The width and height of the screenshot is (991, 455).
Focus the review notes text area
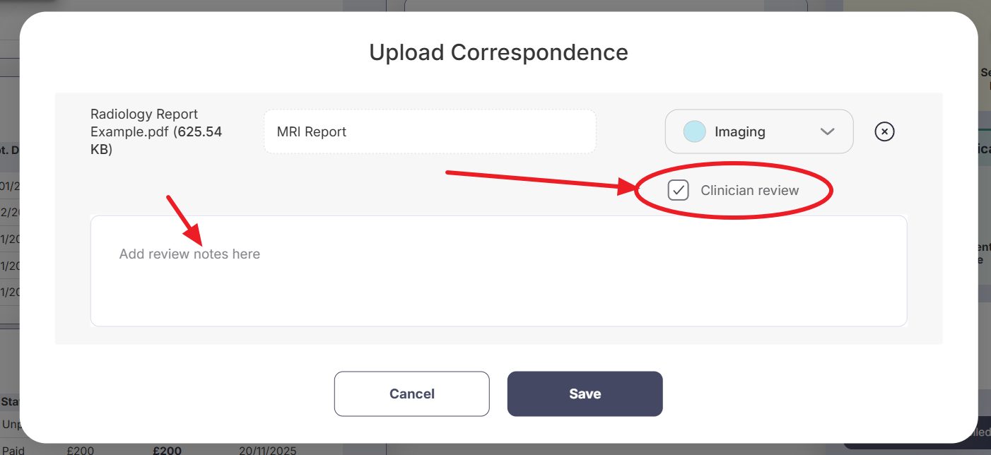coord(498,283)
